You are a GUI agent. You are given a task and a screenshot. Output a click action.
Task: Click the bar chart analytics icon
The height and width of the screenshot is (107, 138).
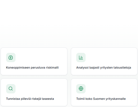pos(81,58)
